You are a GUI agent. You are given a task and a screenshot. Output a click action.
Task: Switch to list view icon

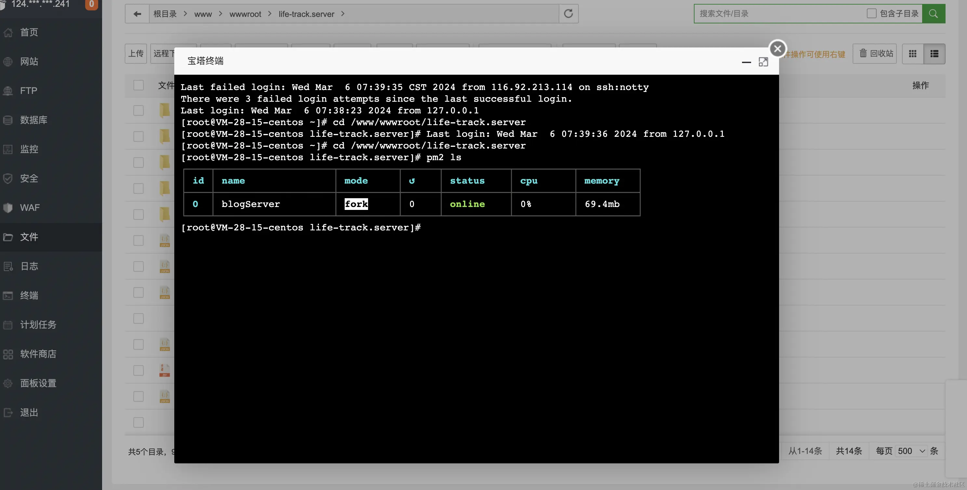934,54
